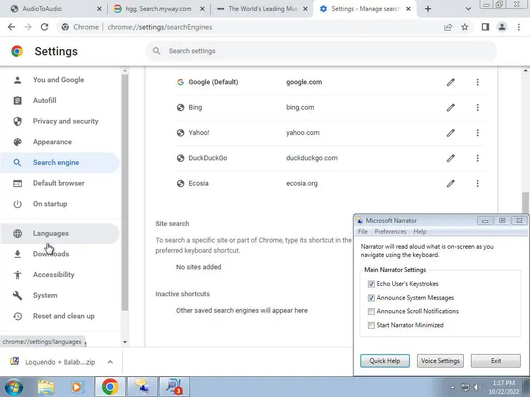Focus the Search settings field
The width and height of the screenshot is (530, 397).
(x=321, y=51)
